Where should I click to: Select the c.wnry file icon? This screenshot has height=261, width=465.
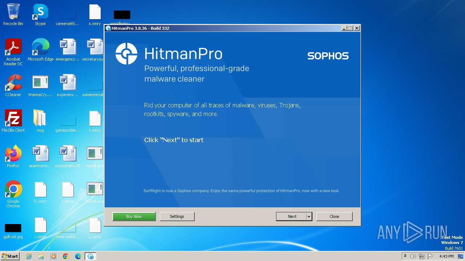pos(40,228)
